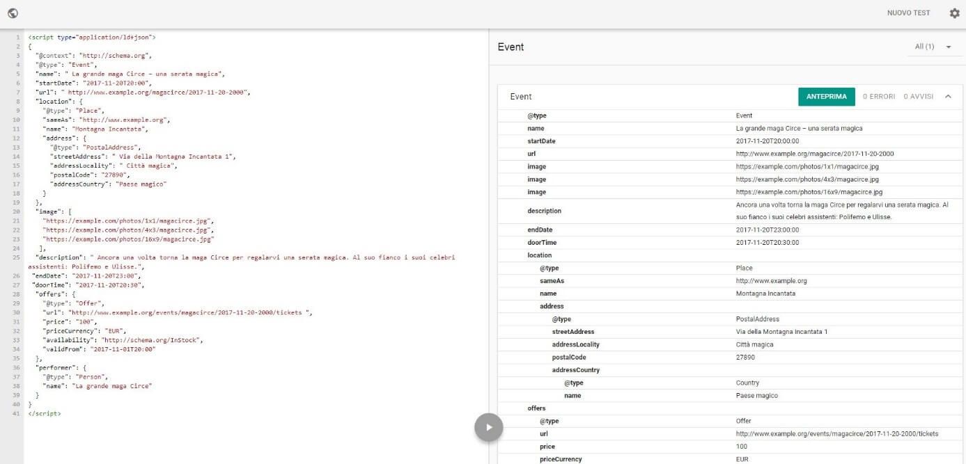Viewport: 966px width, 464px height.
Task: Select the Montagna Incantata value in results
Action: (765, 294)
